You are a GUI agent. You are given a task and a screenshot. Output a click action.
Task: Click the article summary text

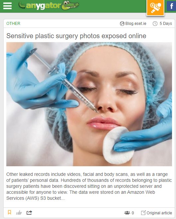[x=89, y=186]
